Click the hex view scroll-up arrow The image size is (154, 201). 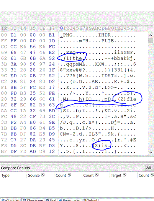click(151, 35)
